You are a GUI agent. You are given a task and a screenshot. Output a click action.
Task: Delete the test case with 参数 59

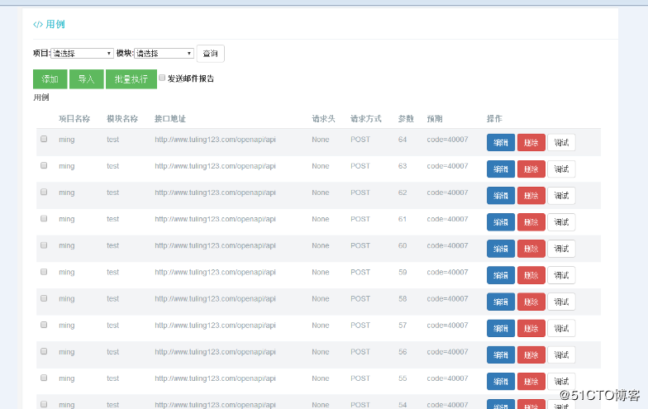(531, 275)
